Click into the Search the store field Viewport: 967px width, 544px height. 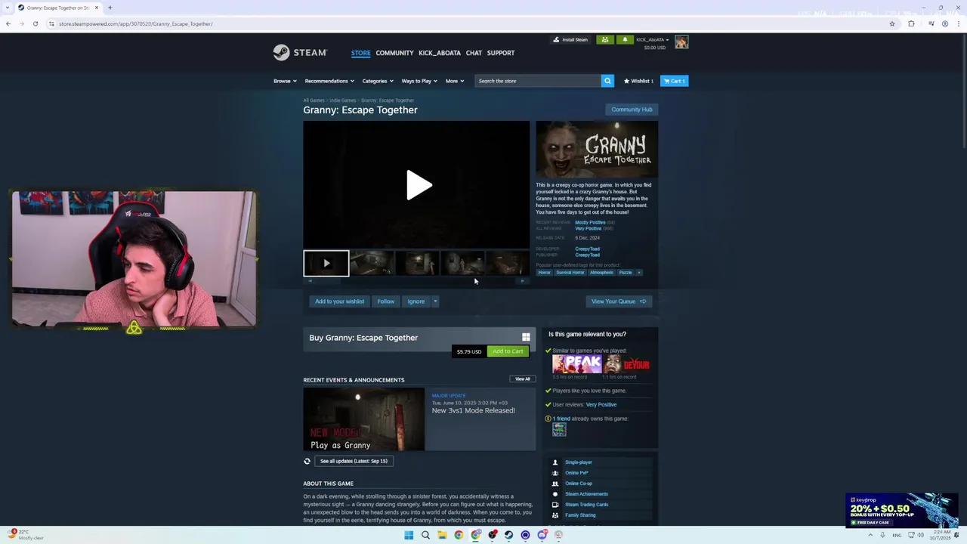(x=538, y=81)
